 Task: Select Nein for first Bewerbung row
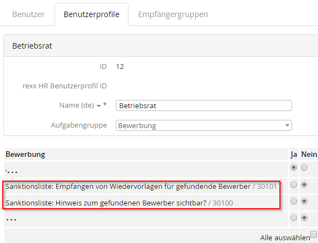(x=304, y=167)
